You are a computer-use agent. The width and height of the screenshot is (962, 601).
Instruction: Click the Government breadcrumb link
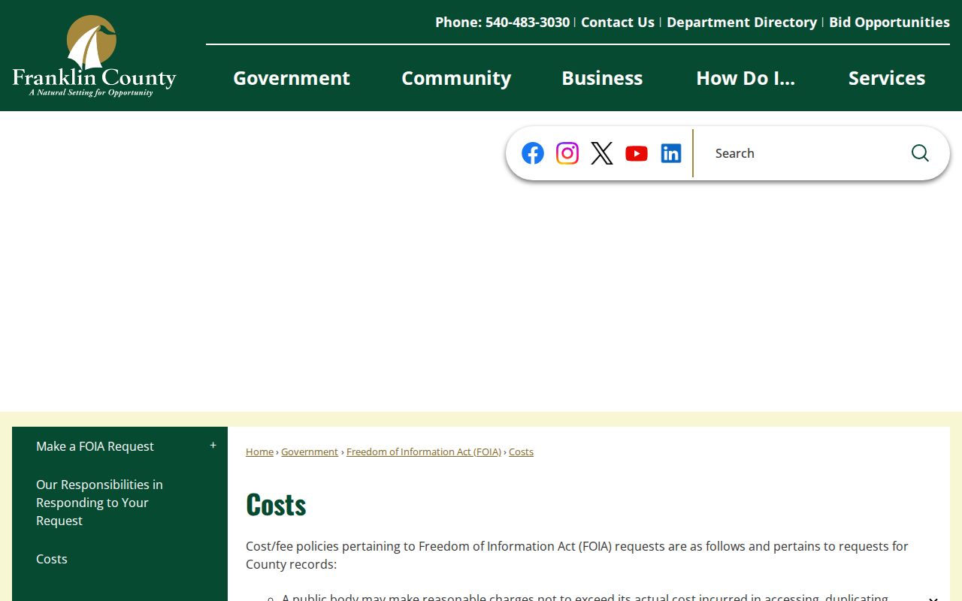point(310,452)
